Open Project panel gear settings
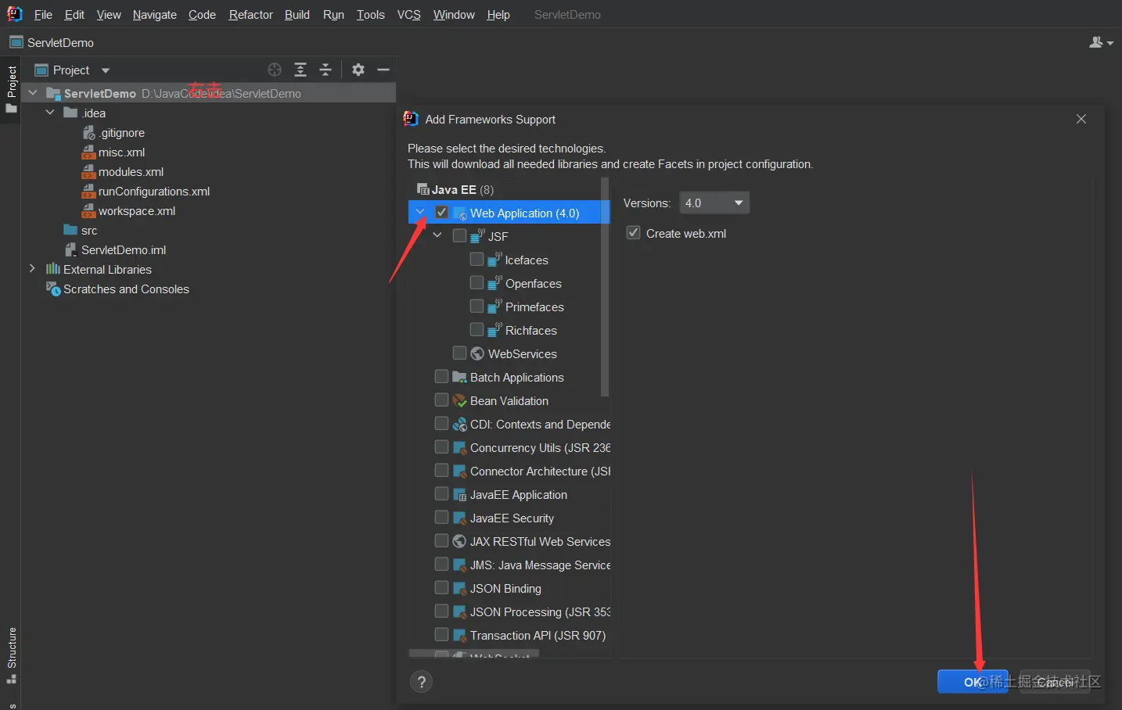The height and width of the screenshot is (710, 1122). [358, 70]
